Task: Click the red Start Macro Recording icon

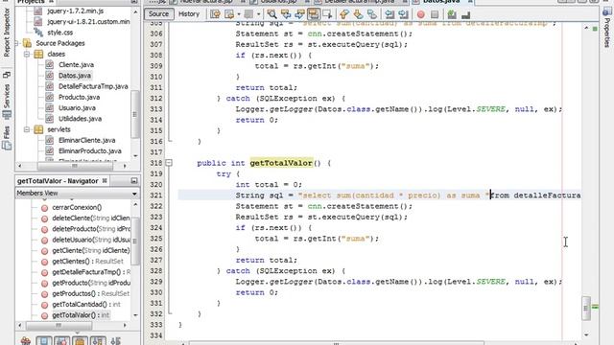Action: click(420, 14)
